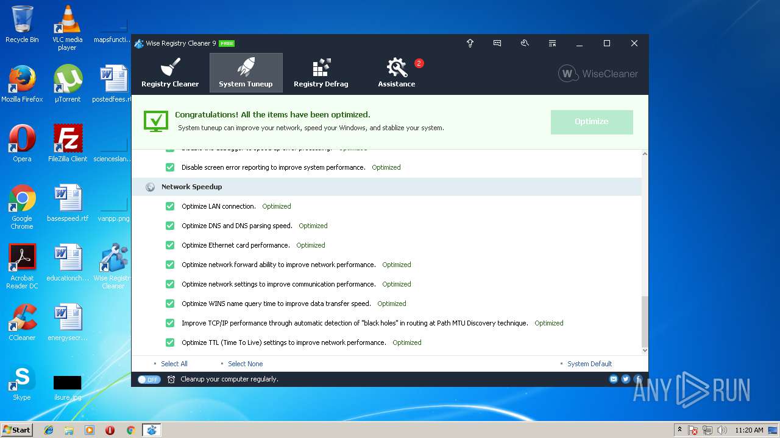The width and height of the screenshot is (780, 438).
Task: Open the Registry Defrag tab
Action: click(x=321, y=73)
